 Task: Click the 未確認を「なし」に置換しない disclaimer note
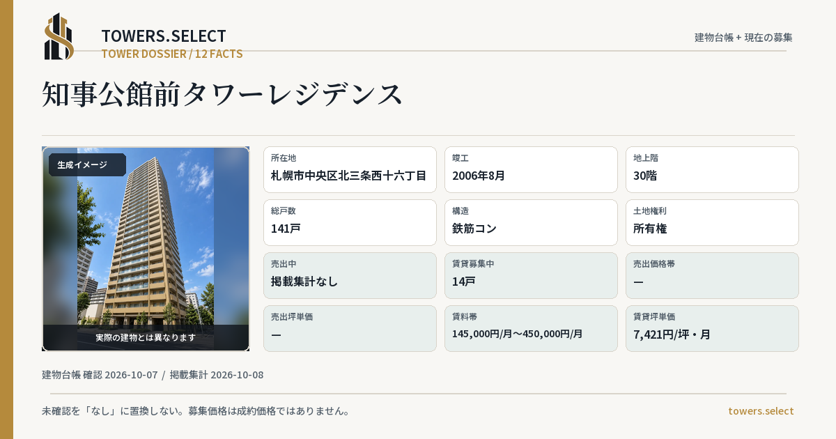[x=196, y=411]
